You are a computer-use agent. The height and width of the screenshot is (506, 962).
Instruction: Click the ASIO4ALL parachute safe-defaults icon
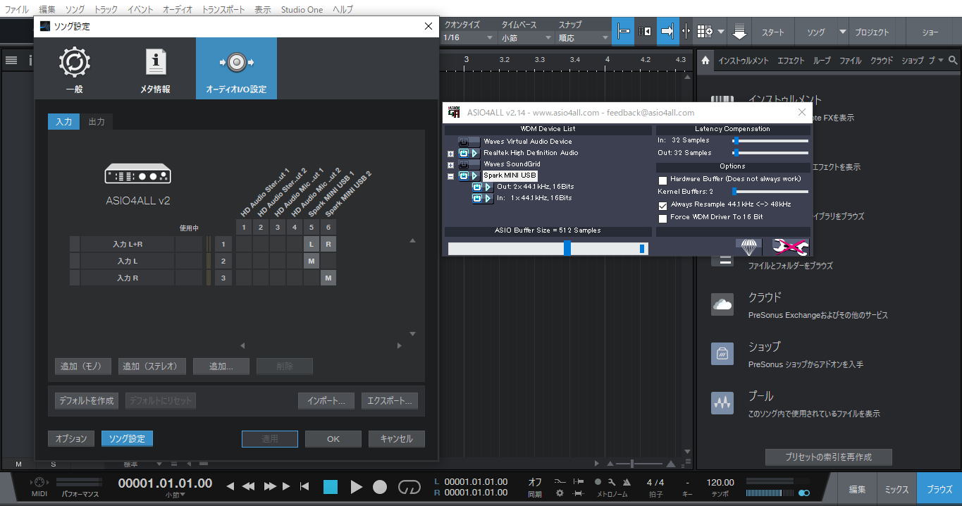(x=748, y=247)
